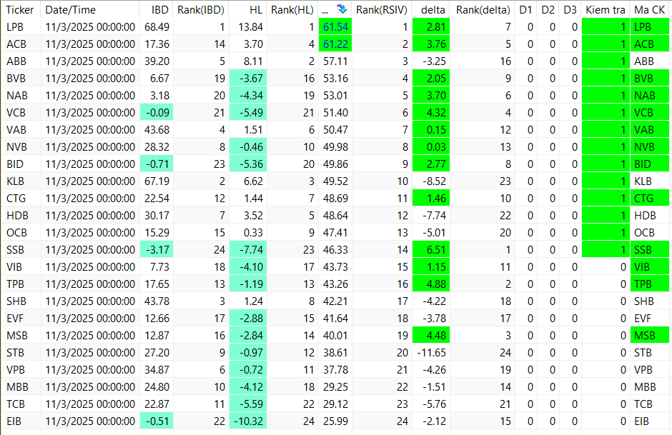Click the delta value 4.88 for TPB
Viewport: 672px width, 435px height.
tap(431, 284)
